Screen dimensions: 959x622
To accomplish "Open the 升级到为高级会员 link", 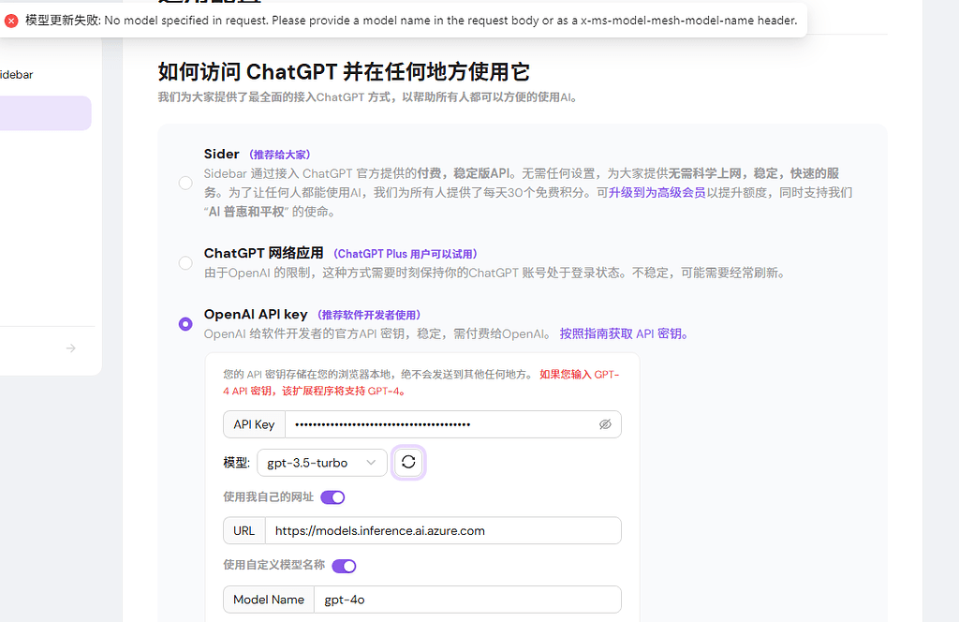I will 657,193.
